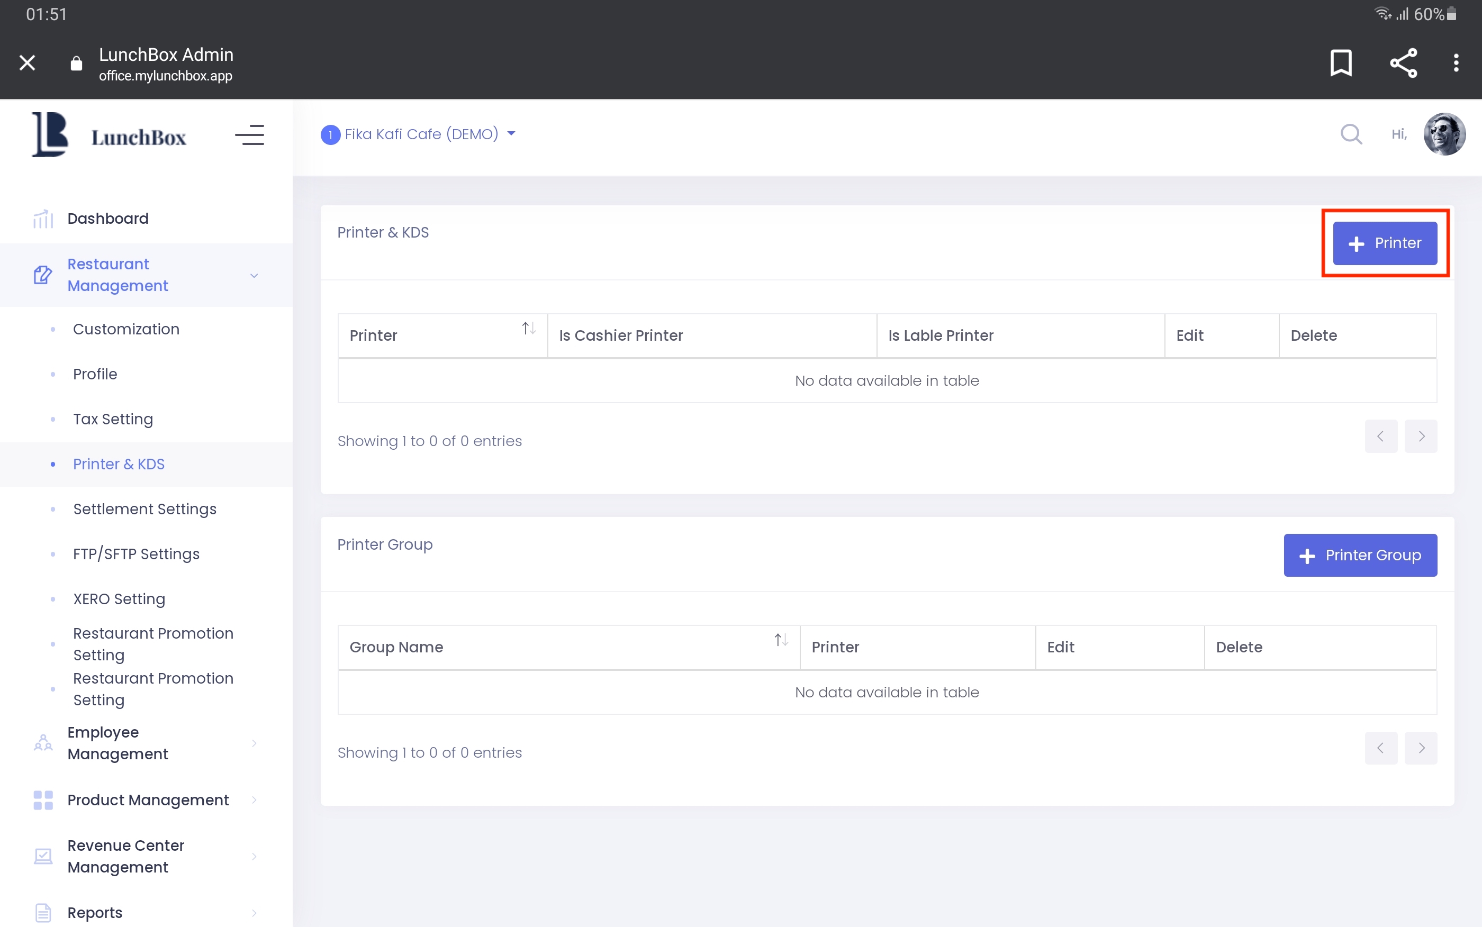
Task: Close the browser tab with X
Action: (27, 62)
